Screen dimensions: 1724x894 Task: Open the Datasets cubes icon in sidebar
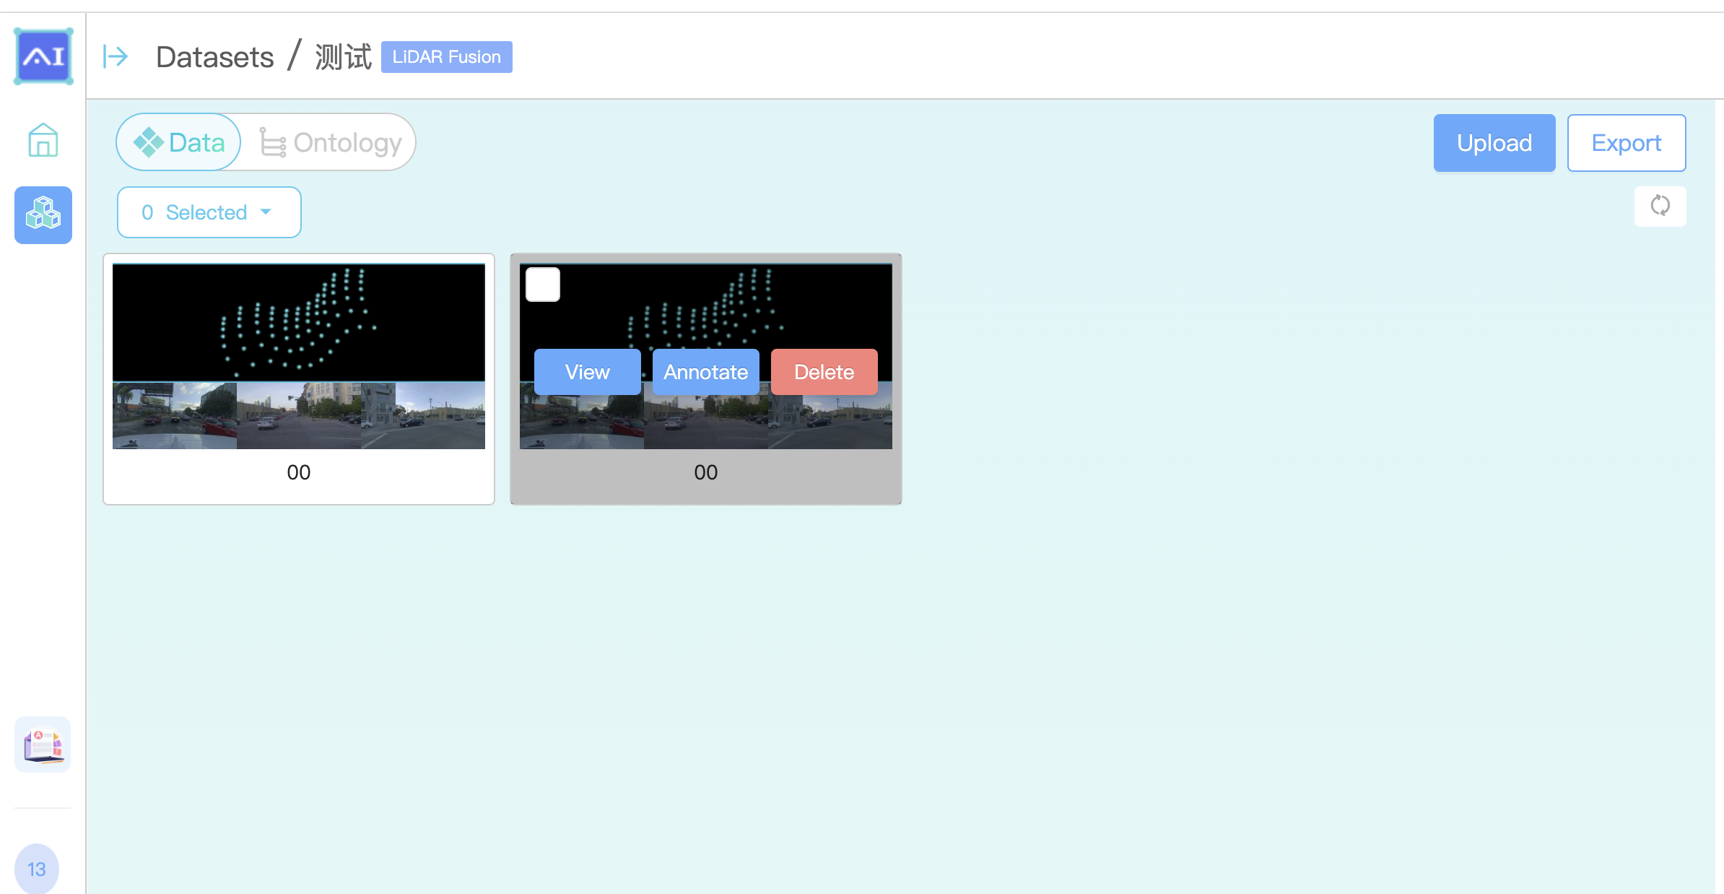tap(43, 214)
